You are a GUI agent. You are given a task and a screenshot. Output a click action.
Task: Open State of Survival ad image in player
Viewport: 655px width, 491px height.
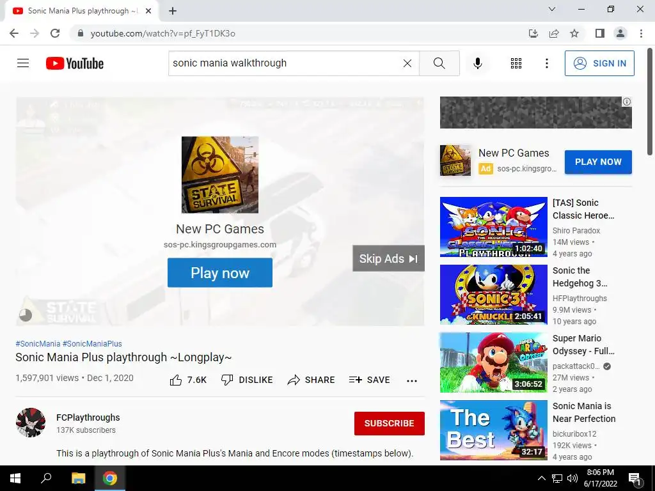220,175
